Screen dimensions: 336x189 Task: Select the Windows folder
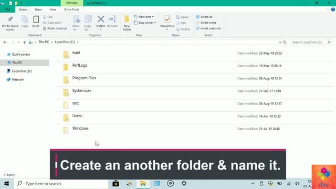tap(194, 131)
